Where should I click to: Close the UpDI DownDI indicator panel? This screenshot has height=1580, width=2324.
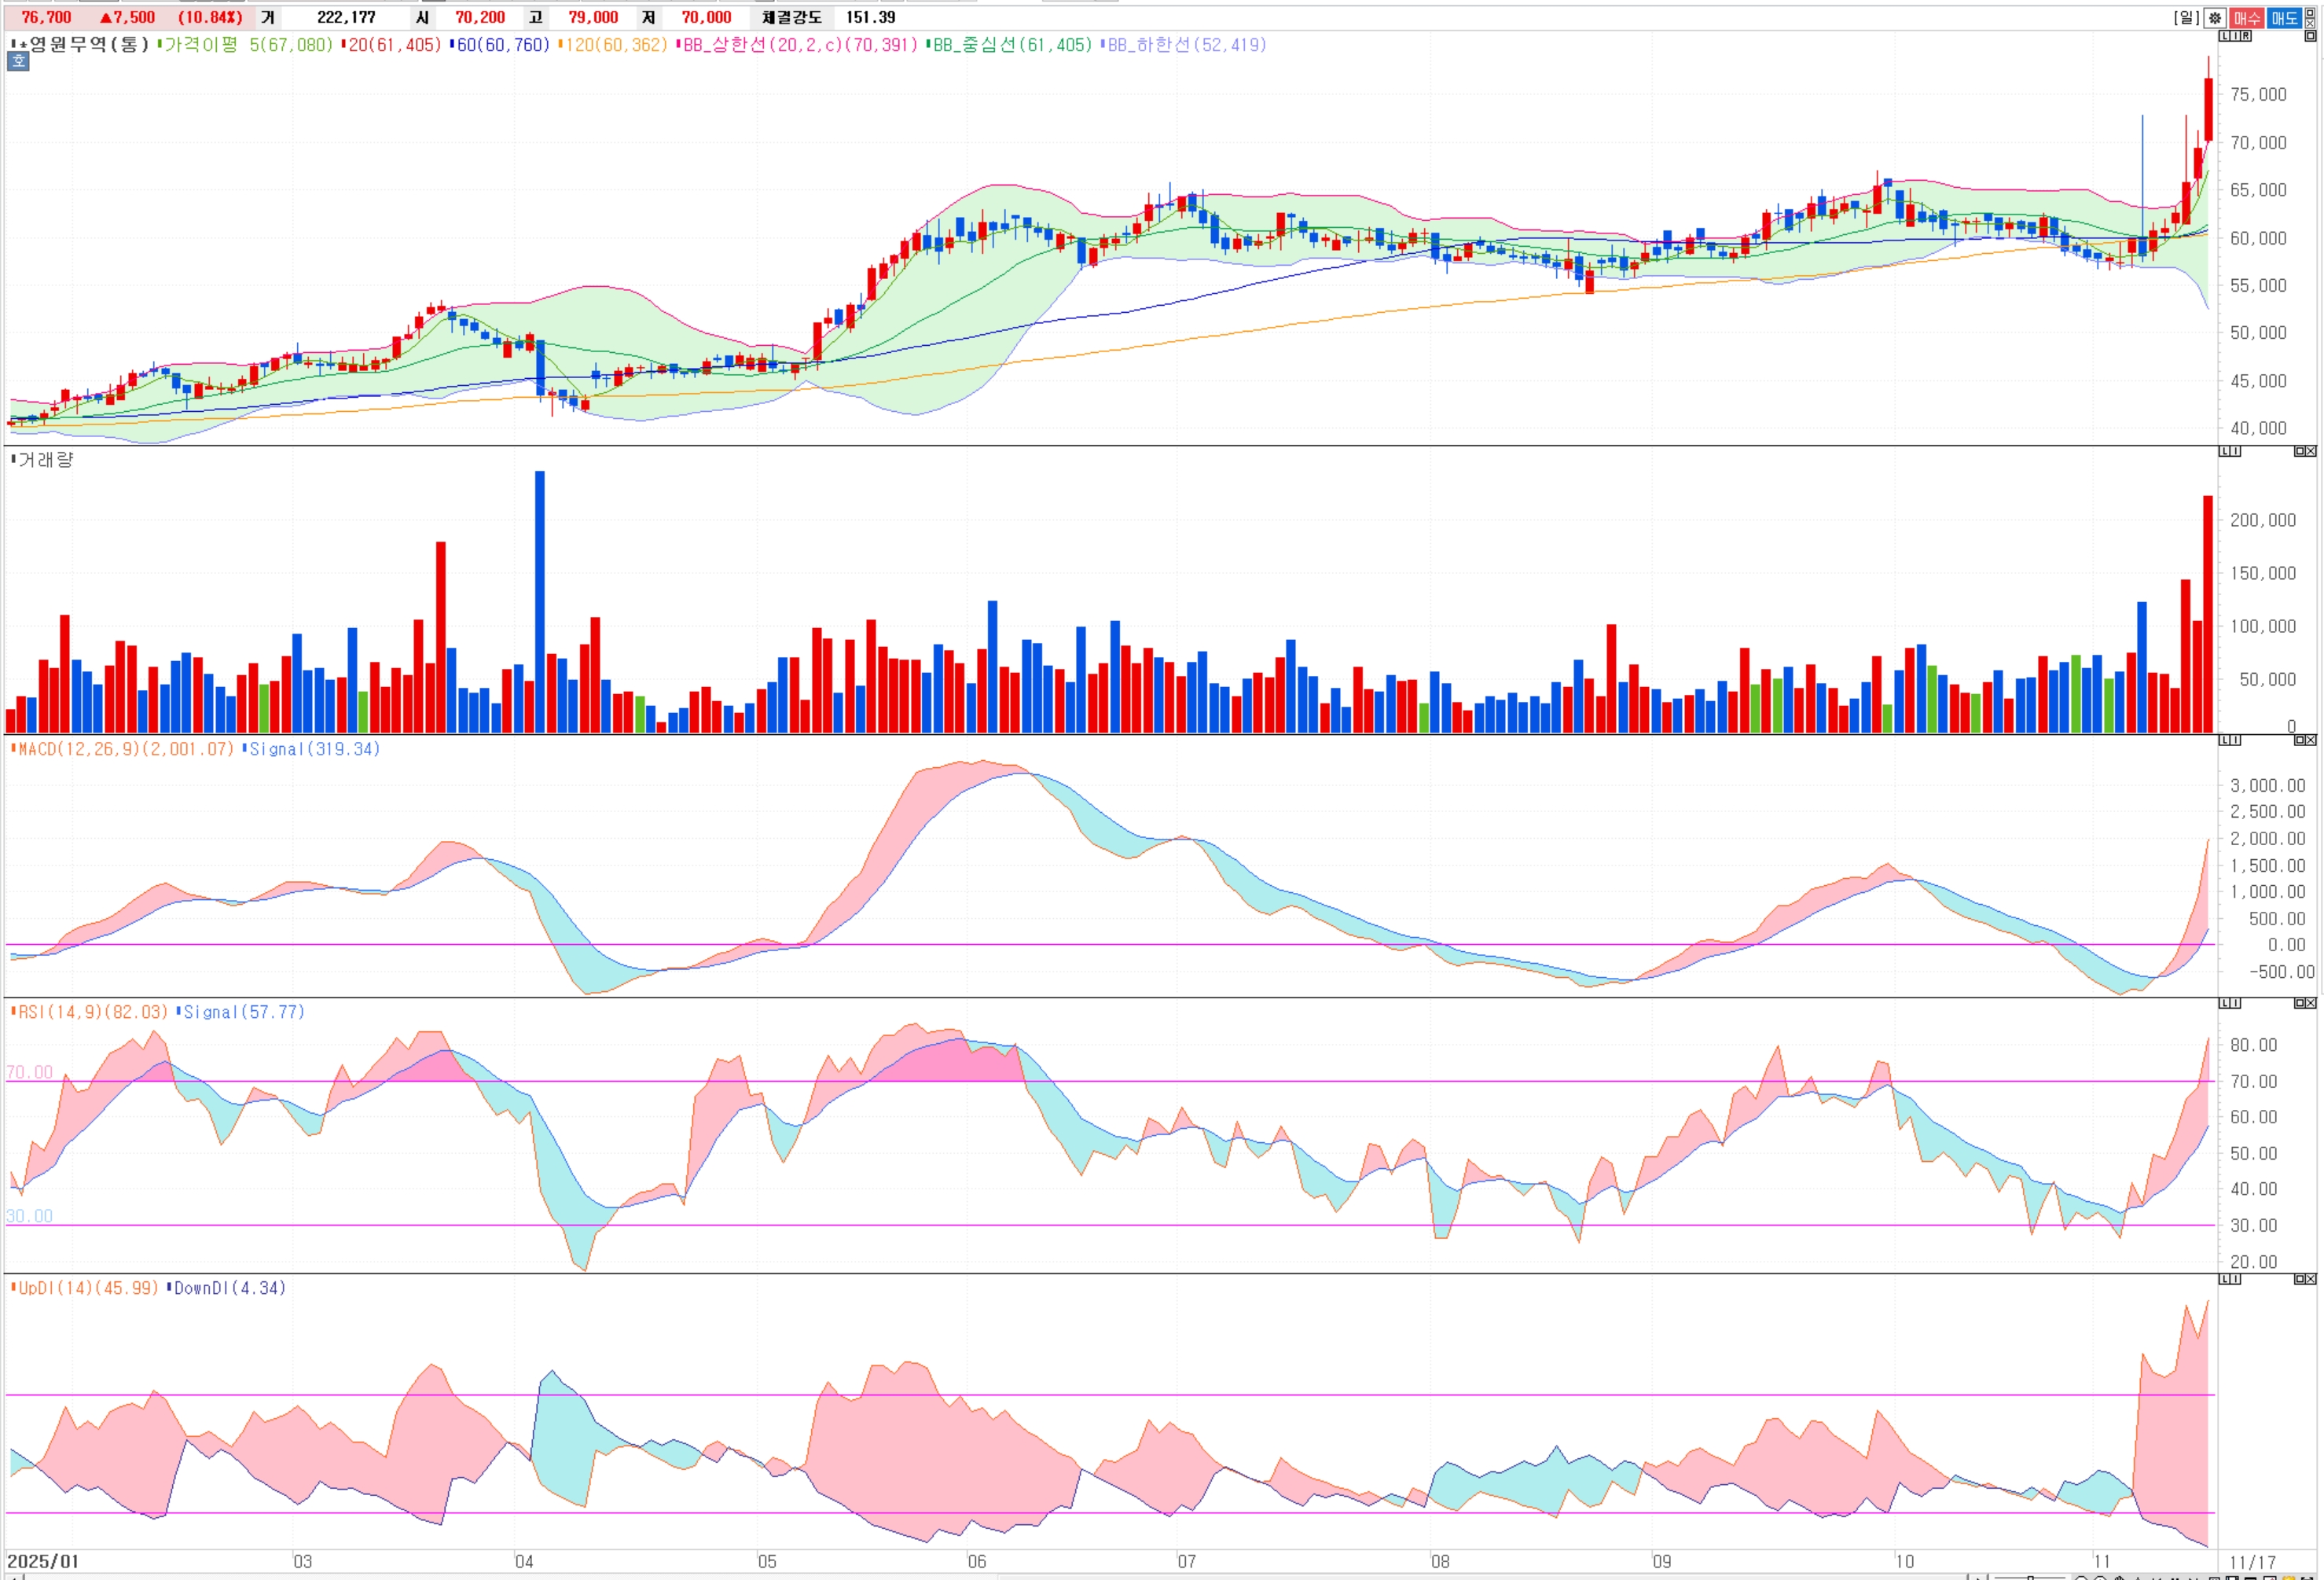(2311, 1279)
